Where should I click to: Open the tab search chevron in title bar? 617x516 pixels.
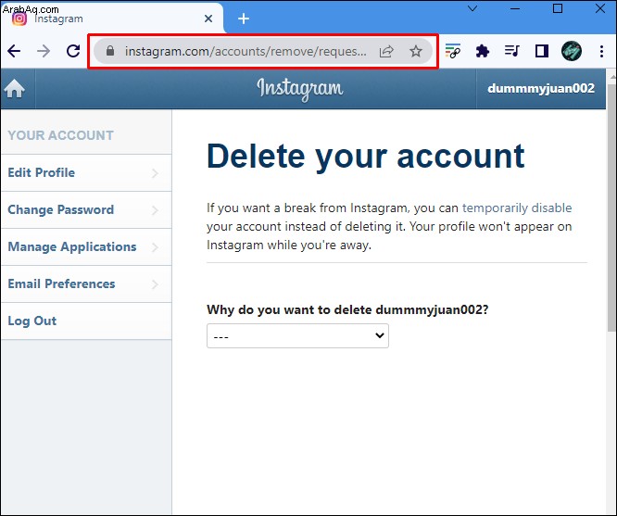click(472, 8)
